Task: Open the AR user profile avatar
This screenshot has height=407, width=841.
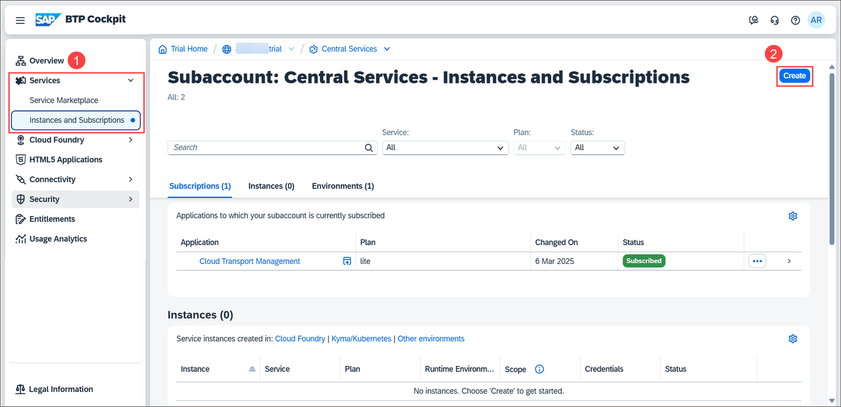Action: coord(816,20)
